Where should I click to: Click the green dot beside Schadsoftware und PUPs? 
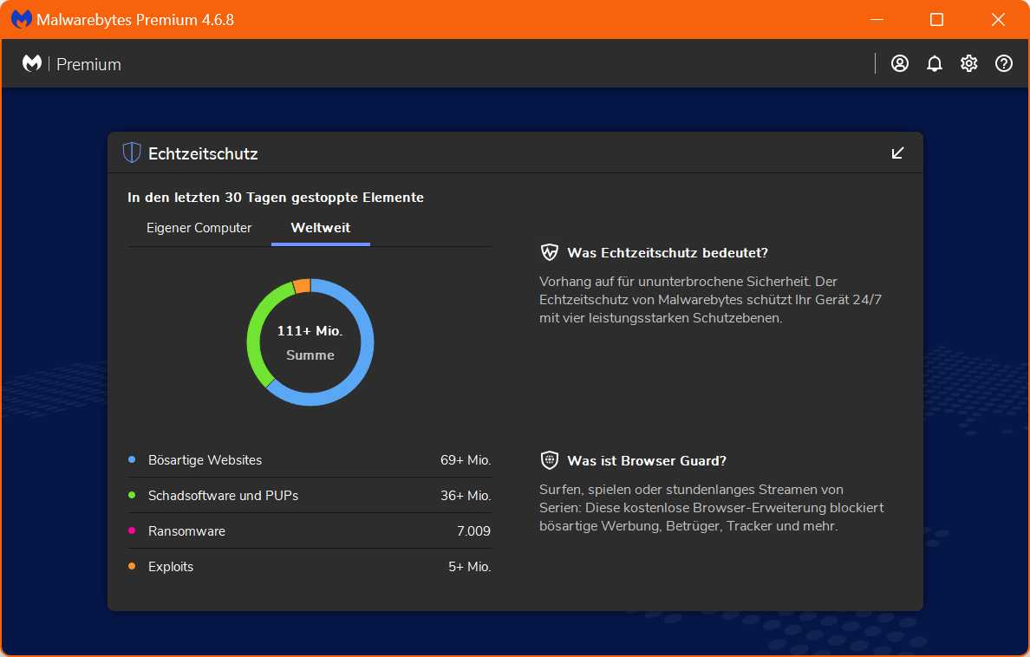click(x=133, y=495)
